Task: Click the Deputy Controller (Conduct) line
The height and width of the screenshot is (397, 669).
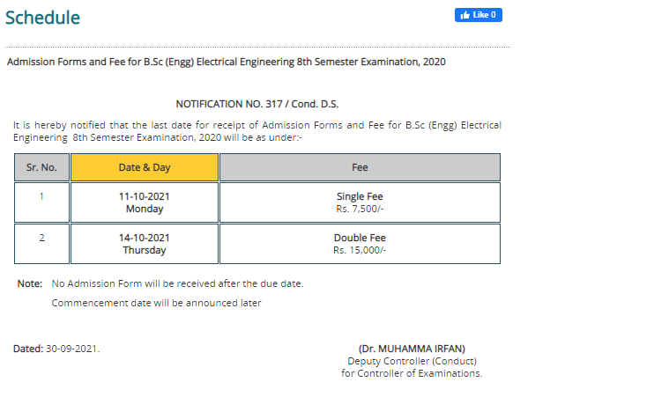Action: [x=412, y=361]
